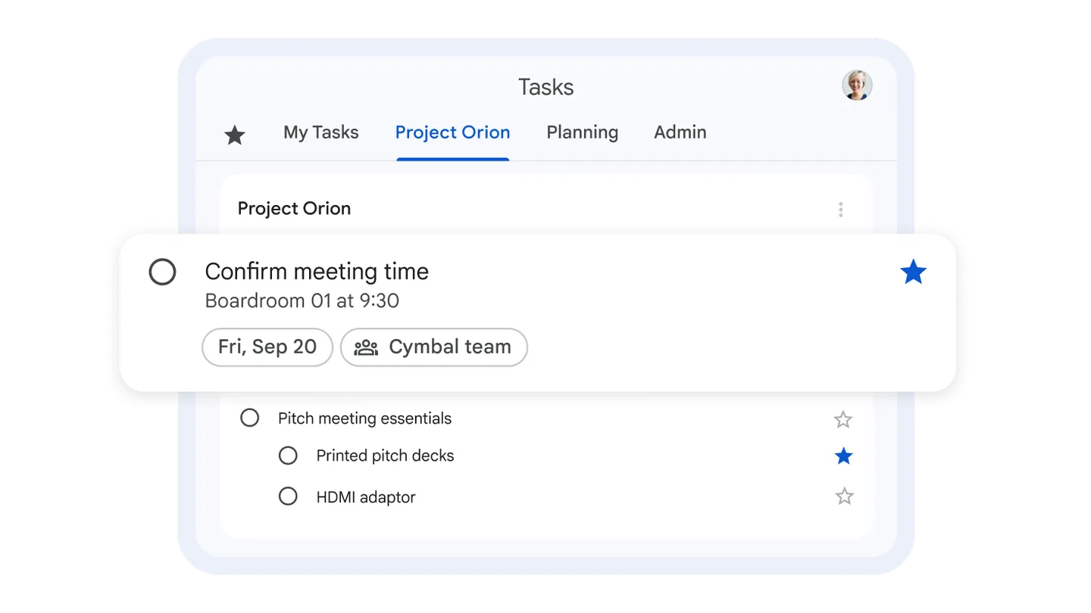Mark Confirm meeting time as complete
The width and height of the screenshot is (1091, 613).
[162, 272]
